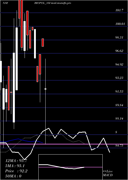
Task: Click the <<Live MACD label
Action: click(x=108, y=173)
